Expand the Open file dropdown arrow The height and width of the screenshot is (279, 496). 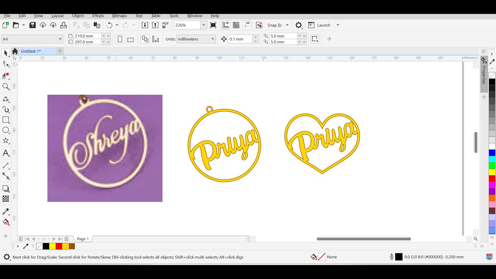pyautogui.click(x=24, y=25)
